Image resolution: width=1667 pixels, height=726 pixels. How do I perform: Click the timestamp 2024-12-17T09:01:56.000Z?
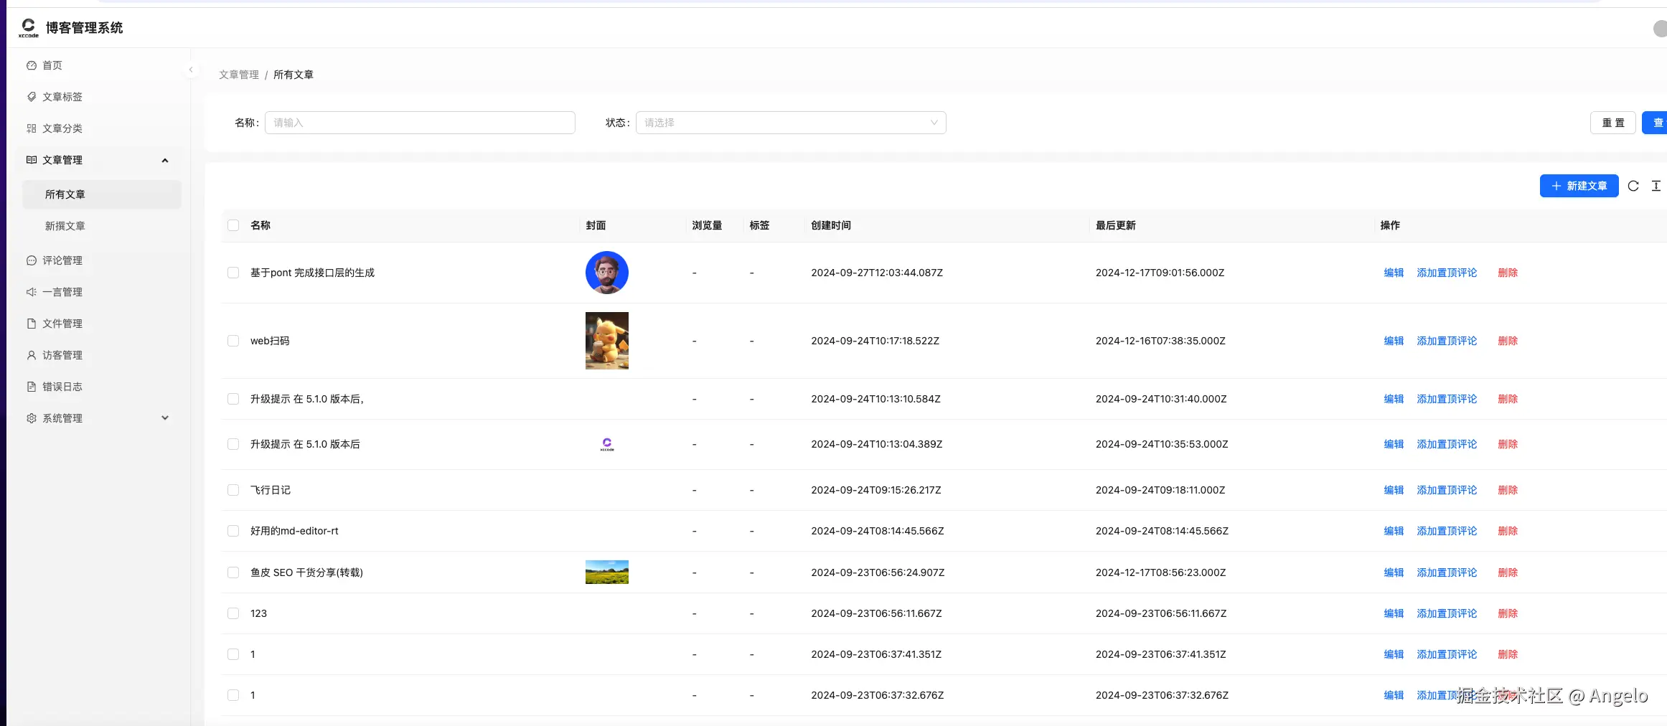tap(1160, 273)
